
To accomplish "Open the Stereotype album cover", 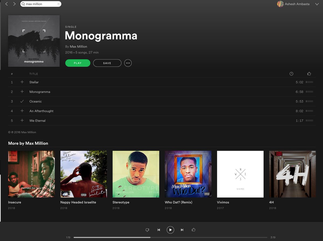I will [136, 174].
